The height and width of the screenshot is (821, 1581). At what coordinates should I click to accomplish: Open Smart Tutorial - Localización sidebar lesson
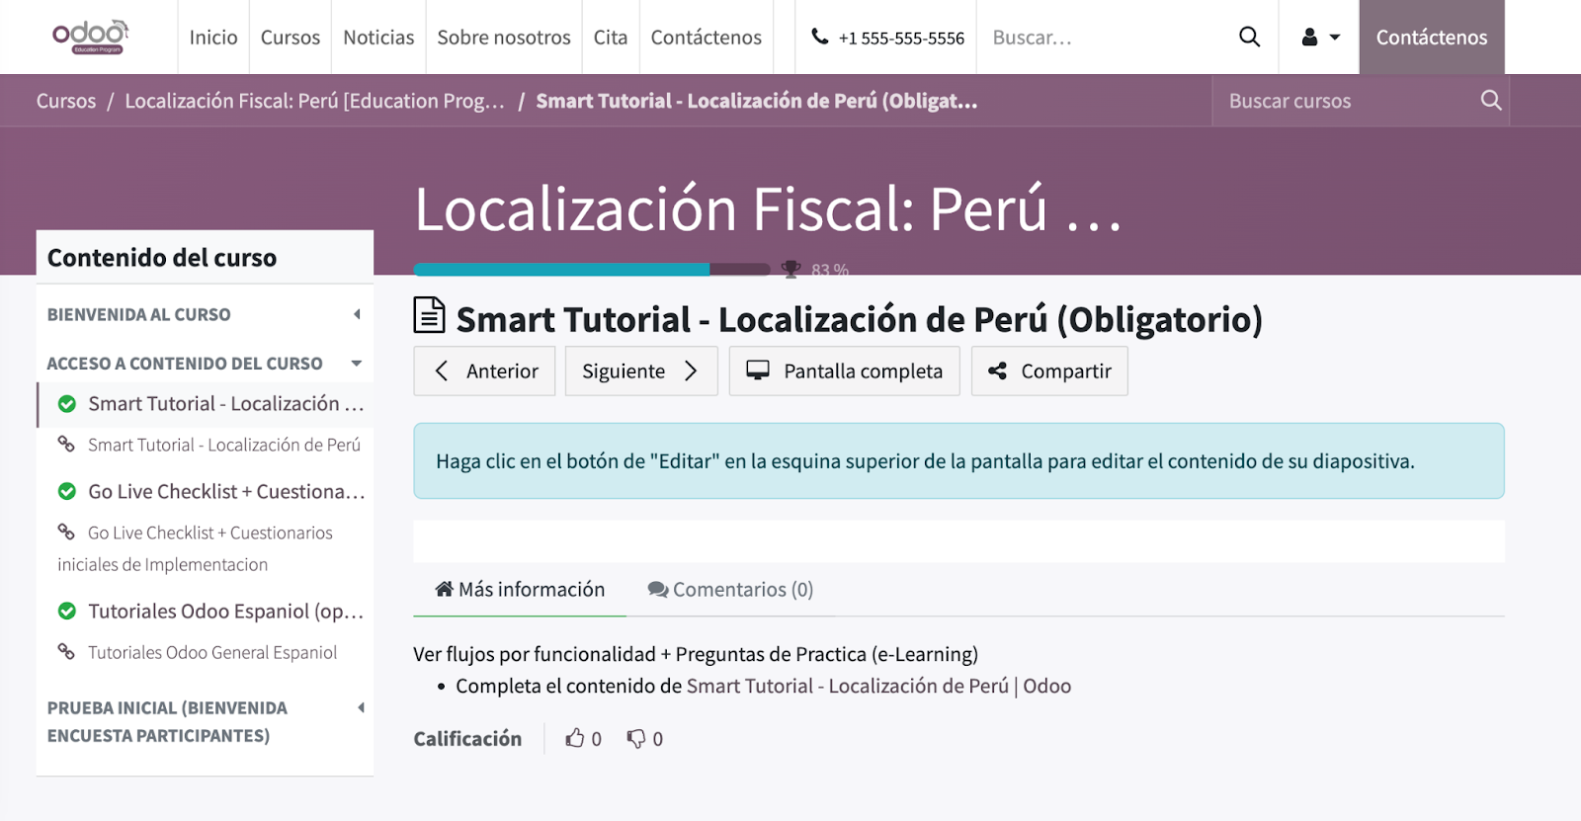(226, 403)
